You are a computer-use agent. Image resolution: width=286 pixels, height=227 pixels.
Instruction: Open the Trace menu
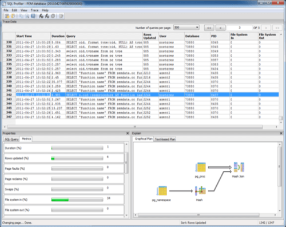pos(34,10)
